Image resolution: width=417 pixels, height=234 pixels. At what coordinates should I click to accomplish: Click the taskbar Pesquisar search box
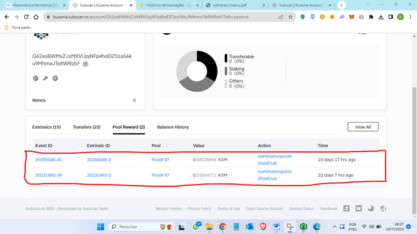click(x=141, y=227)
